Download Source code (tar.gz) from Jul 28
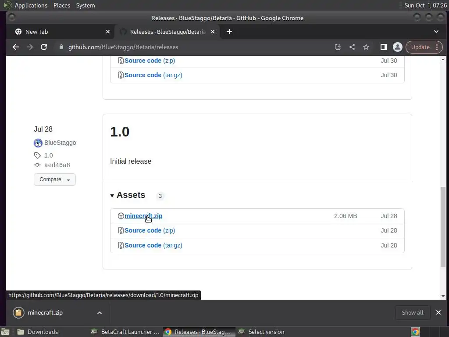Screen dimensions: 449x337 [153, 245]
